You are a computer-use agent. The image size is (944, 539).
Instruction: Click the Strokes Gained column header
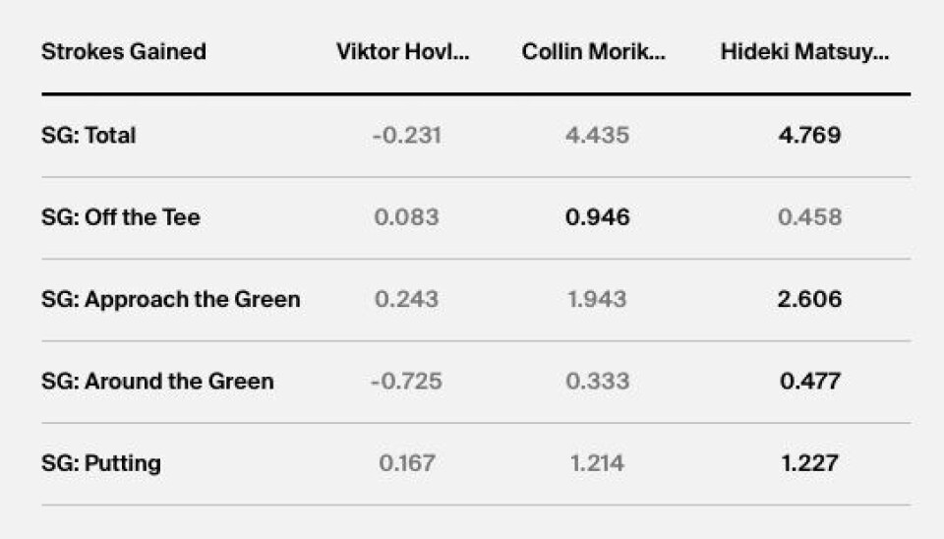pyautogui.click(x=124, y=52)
